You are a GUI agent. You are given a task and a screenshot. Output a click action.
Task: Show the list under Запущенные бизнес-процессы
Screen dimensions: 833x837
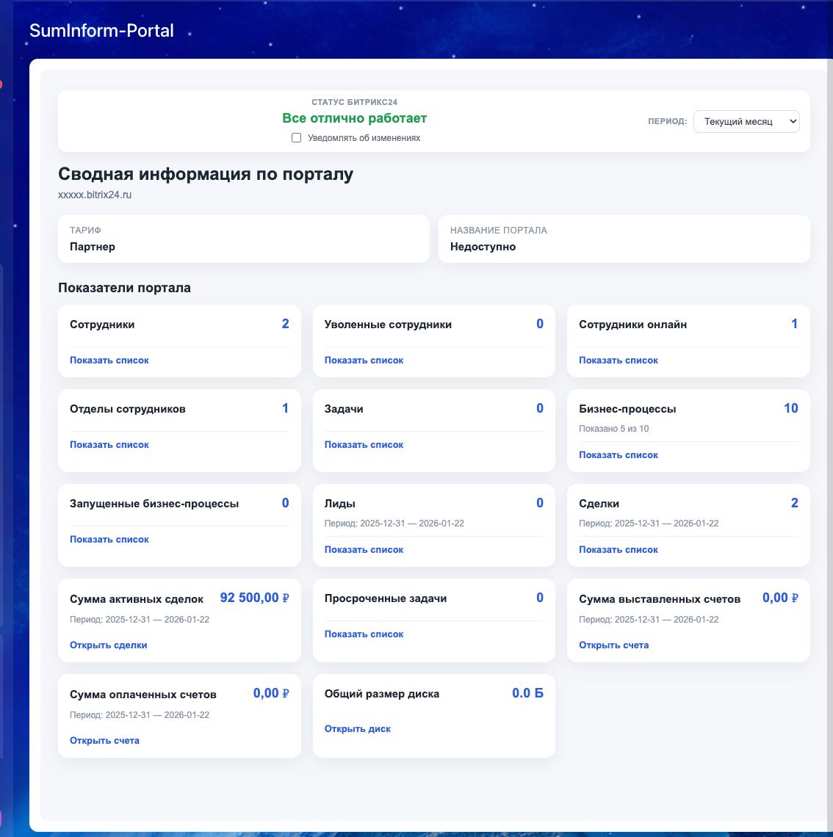click(x=109, y=539)
